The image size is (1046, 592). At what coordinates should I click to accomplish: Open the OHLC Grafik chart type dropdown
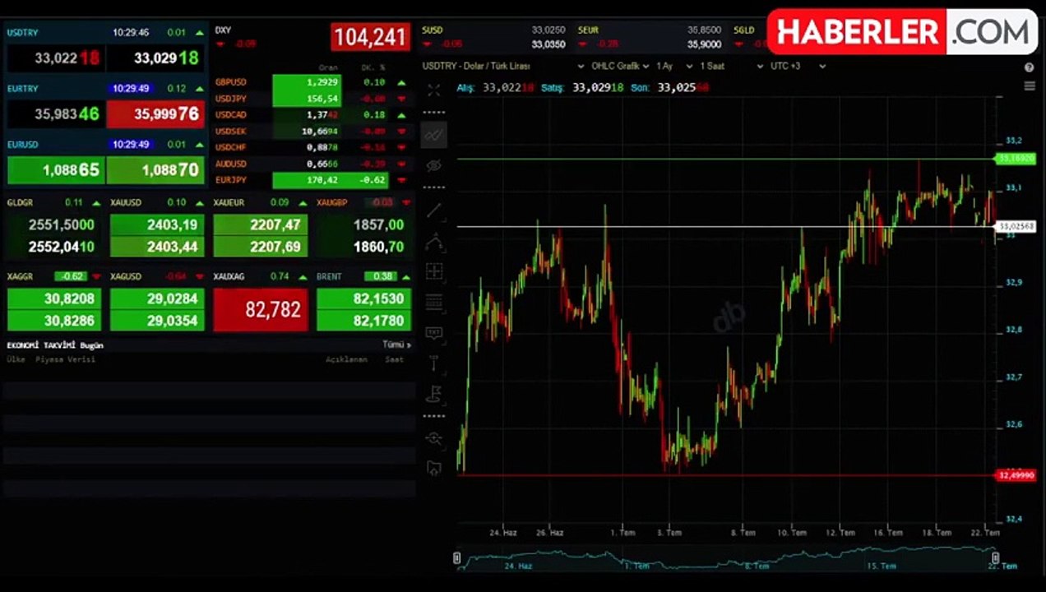[x=621, y=66]
